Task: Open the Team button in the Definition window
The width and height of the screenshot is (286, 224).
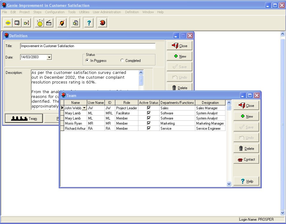Action: click(24, 119)
